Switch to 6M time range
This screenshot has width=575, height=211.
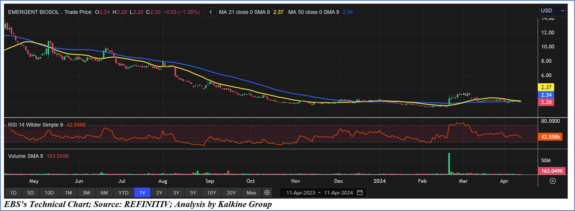104,192
